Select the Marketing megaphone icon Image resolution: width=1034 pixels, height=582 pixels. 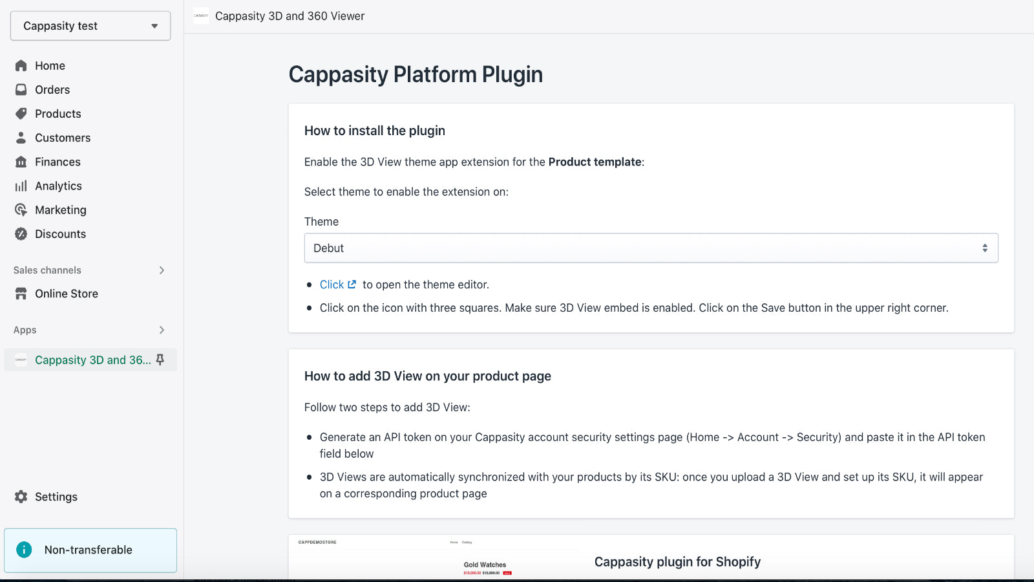click(x=21, y=210)
